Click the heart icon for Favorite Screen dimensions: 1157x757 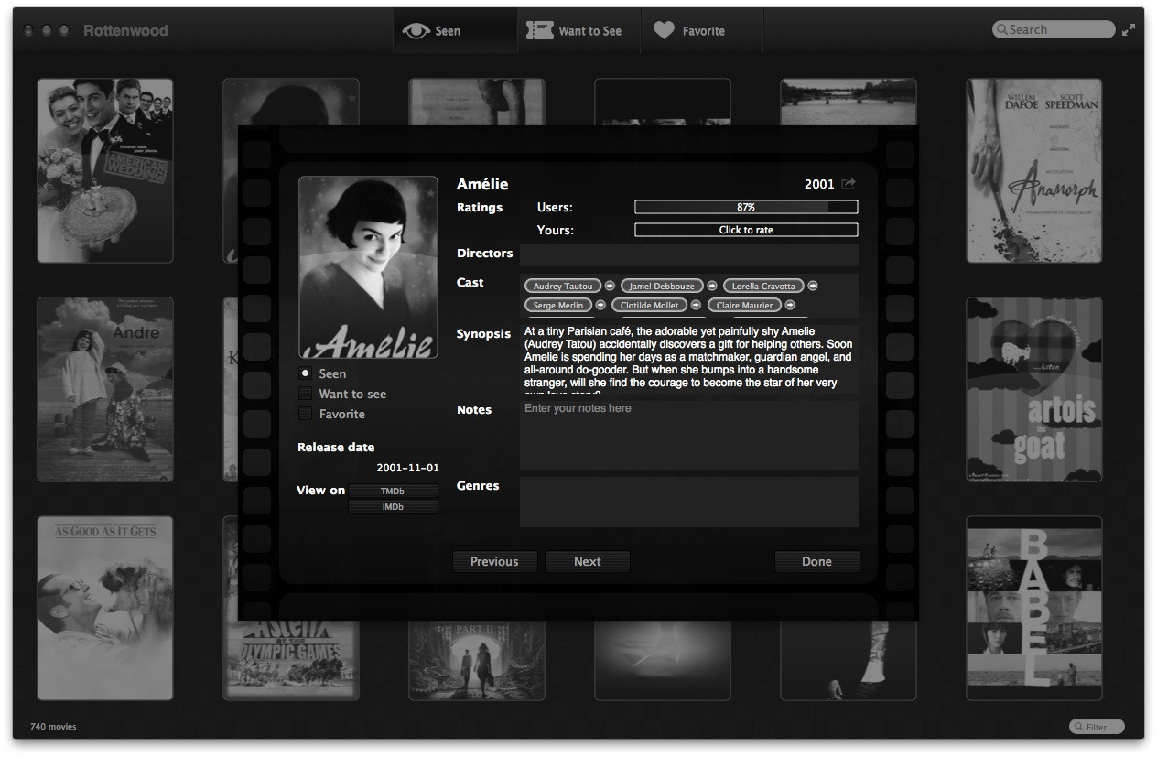pos(664,31)
